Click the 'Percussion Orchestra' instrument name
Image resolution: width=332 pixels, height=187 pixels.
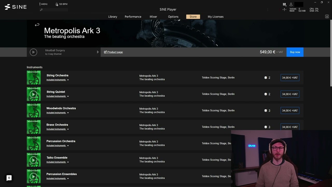pyautogui.click(x=61, y=141)
